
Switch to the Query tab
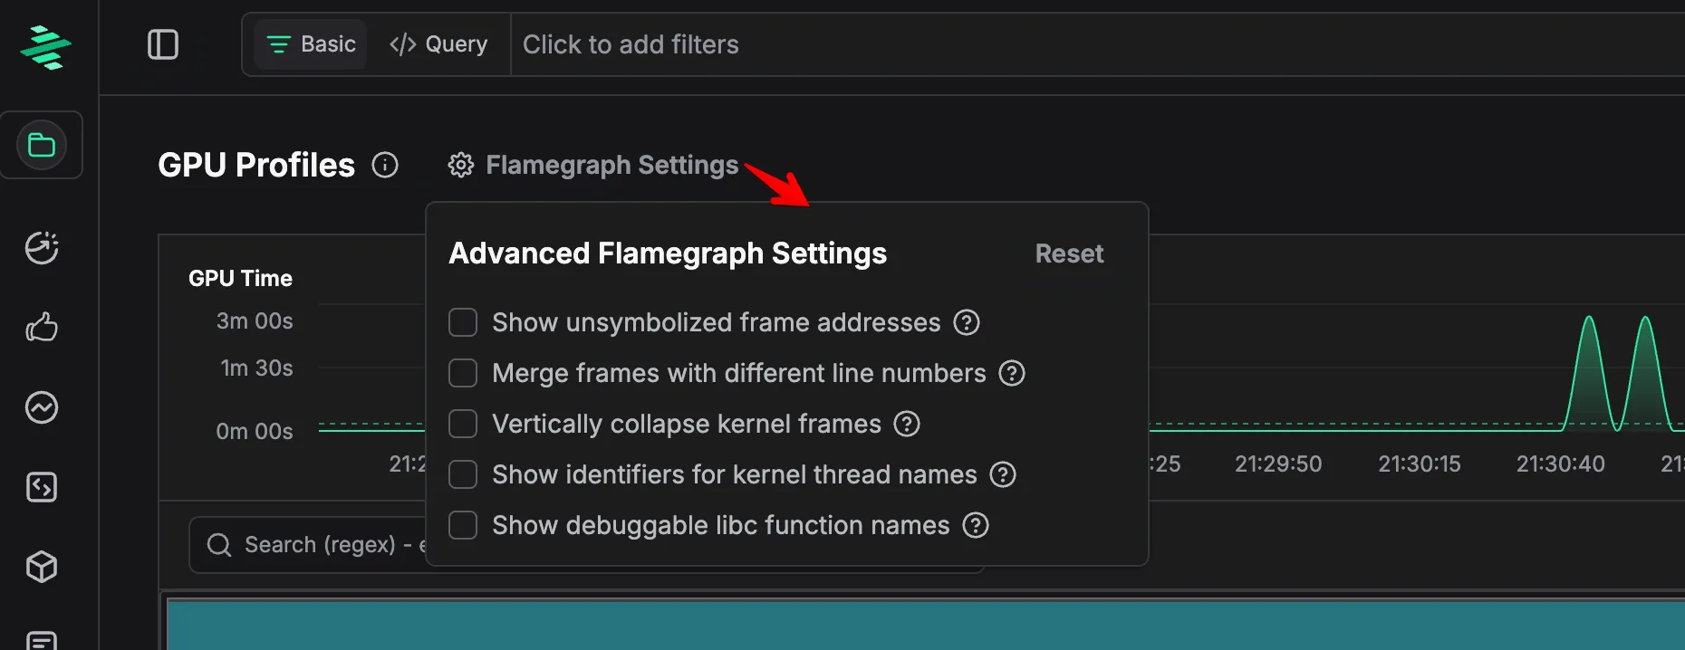438,43
